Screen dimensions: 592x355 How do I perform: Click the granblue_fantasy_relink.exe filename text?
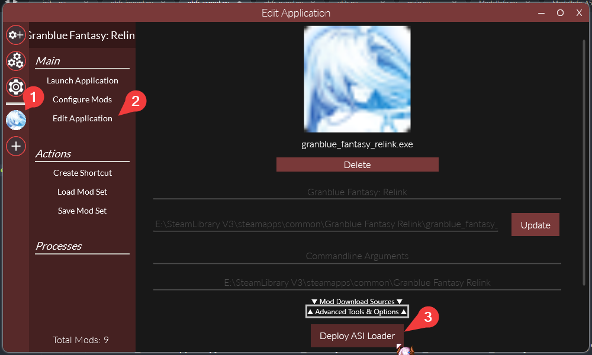pos(357,144)
